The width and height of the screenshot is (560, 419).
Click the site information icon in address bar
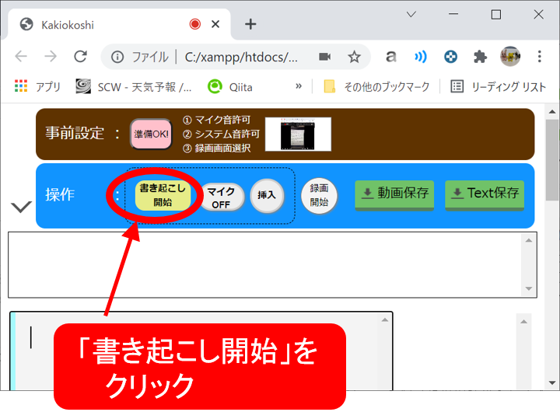[117, 57]
